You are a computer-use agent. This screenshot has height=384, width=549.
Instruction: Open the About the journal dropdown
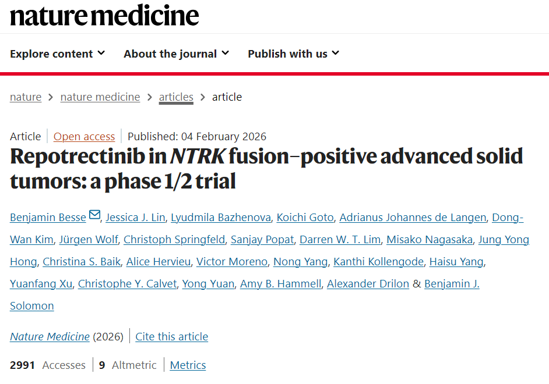point(176,54)
